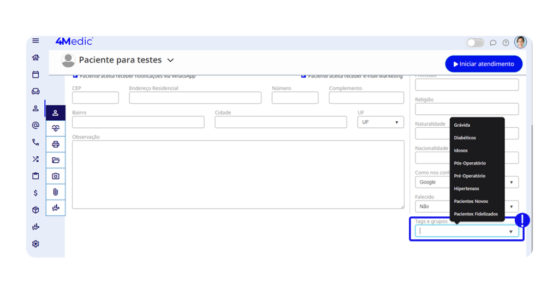The image size is (559, 294).
Task: Click the Iniciar atendimento button
Action: [x=483, y=64]
